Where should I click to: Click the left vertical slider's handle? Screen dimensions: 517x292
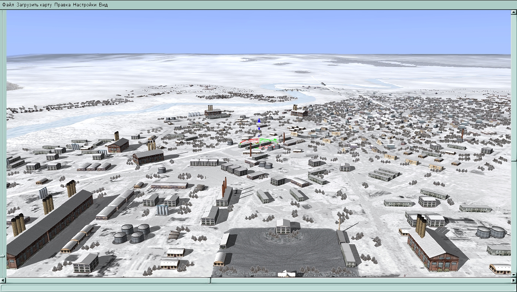pyautogui.click(x=3, y=256)
